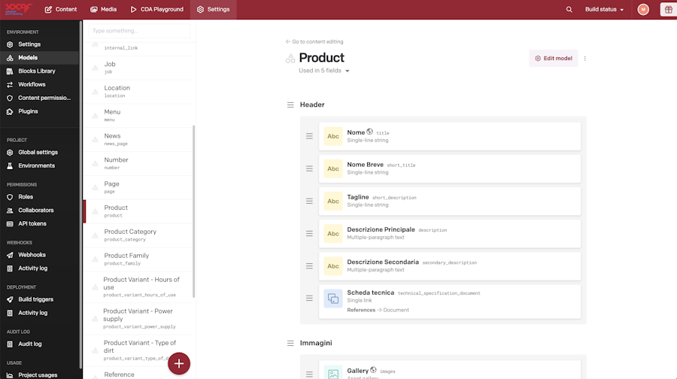This screenshot has height=379, width=677.
Task: Click the localization globe icon next to Nome
Action: [369, 132]
